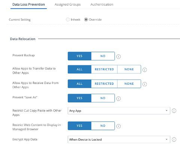The height and width of the screenshot is (147, 180).
Task: Switch to Authentication tab
Action: [102, 4]
